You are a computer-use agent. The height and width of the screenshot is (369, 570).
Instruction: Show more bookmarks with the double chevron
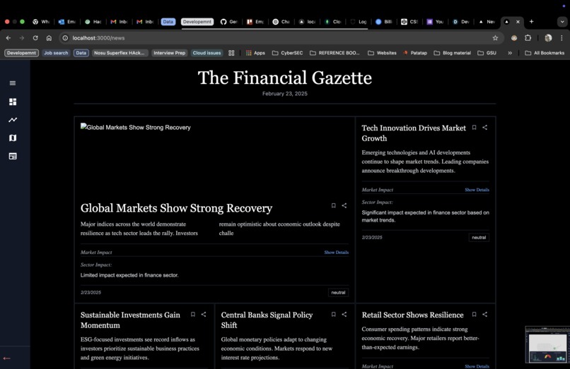(x=510, y=53)
